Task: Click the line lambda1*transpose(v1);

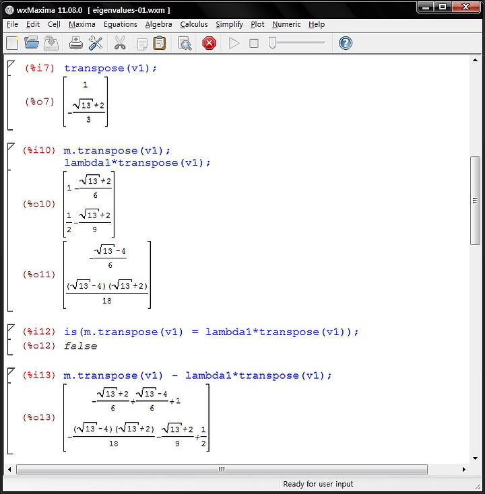Action: [x=137, y=163]
